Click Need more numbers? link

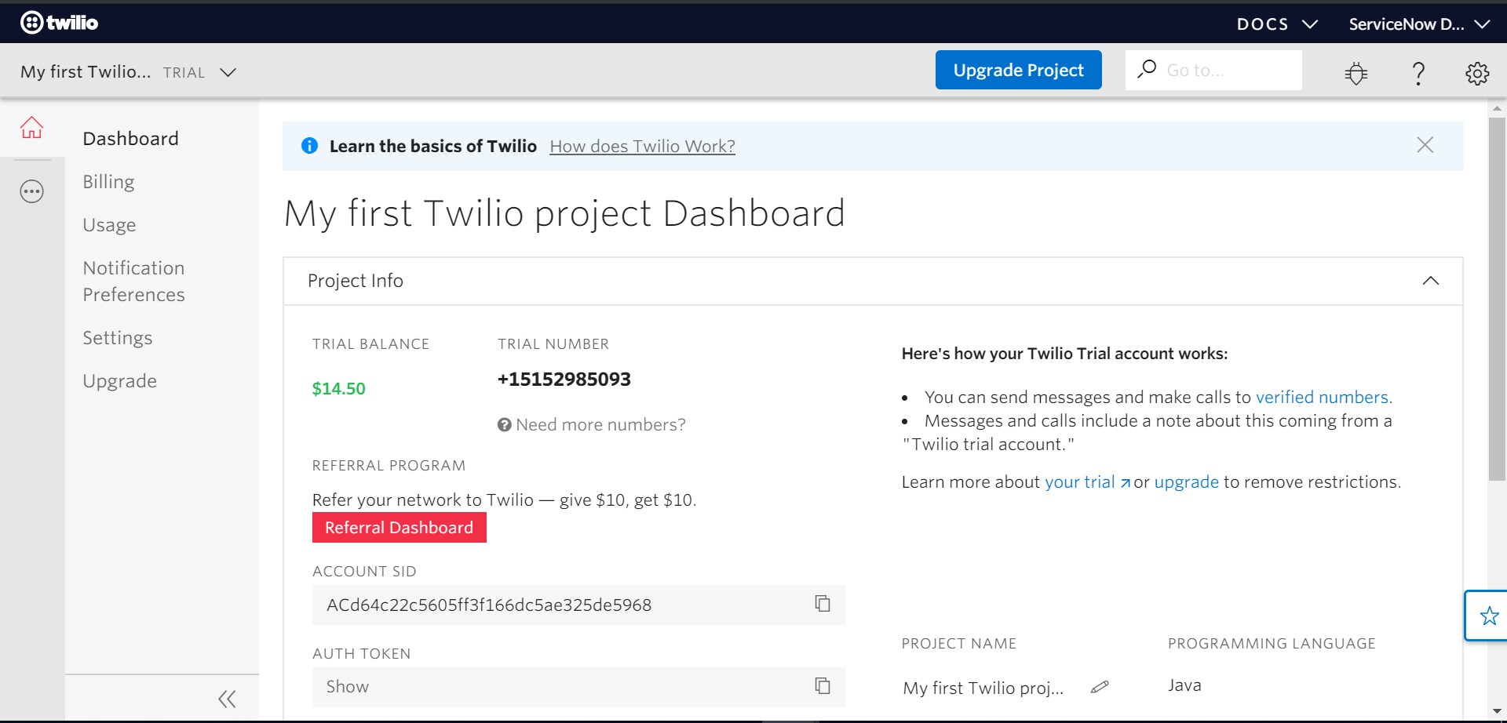click(x=600, y=425)
